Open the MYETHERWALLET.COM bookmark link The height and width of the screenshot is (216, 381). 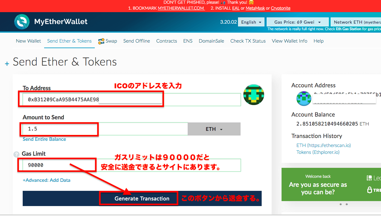tap(181, 8)
